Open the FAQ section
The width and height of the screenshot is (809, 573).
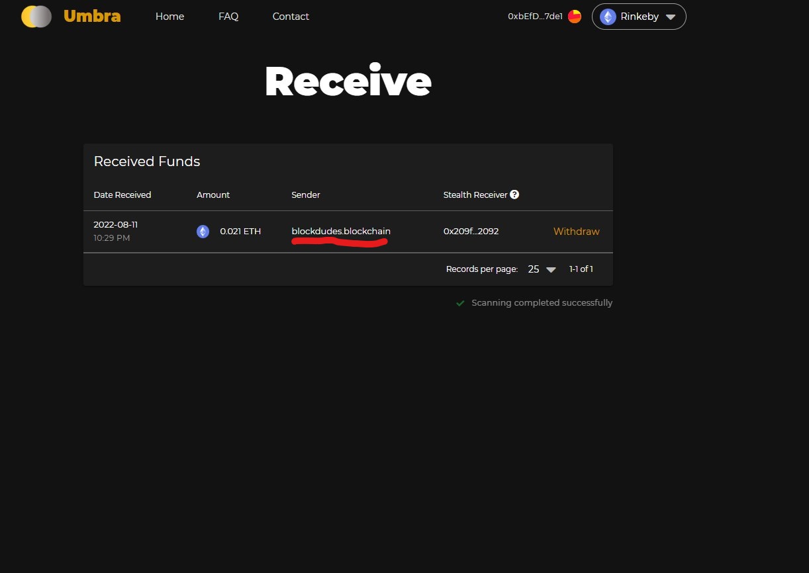click(x=228, y=16)
